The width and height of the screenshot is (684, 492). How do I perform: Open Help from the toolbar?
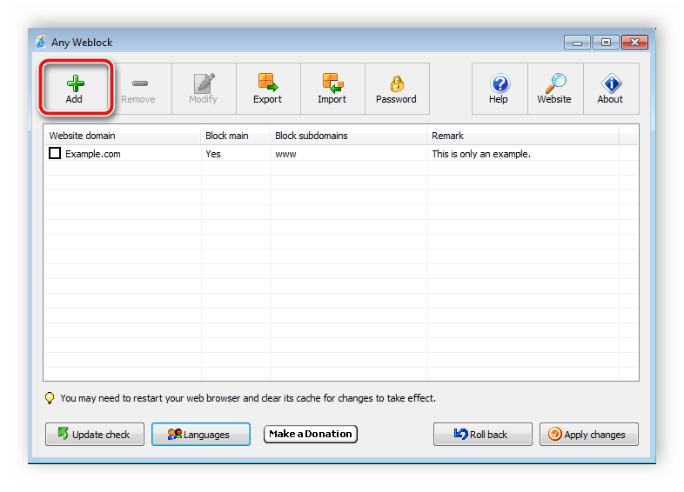500,89
